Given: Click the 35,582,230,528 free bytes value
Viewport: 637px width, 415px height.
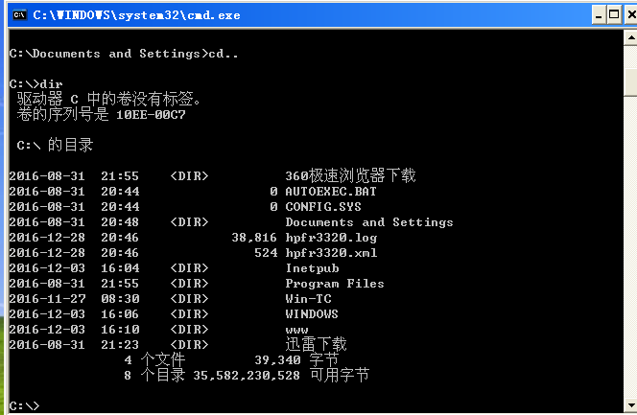Looking at the screenshot, I should click(247, 376).
